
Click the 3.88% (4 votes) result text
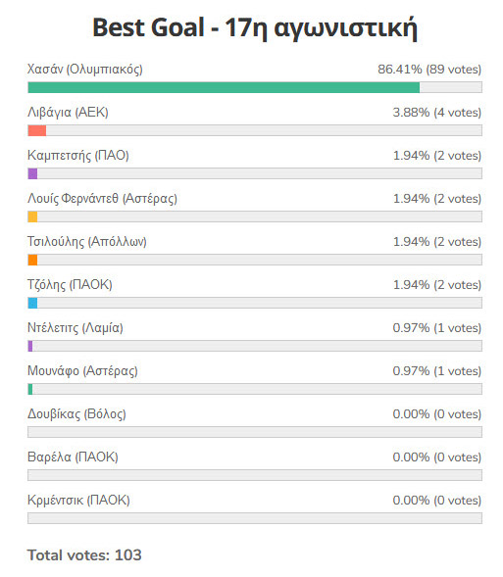pos(437,113)
